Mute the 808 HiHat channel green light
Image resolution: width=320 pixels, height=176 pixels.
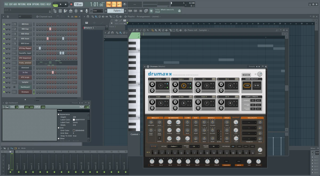tap(4, 34)
